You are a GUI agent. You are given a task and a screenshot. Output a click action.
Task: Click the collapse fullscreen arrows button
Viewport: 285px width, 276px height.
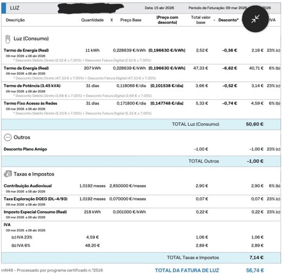tap(255, 19)
